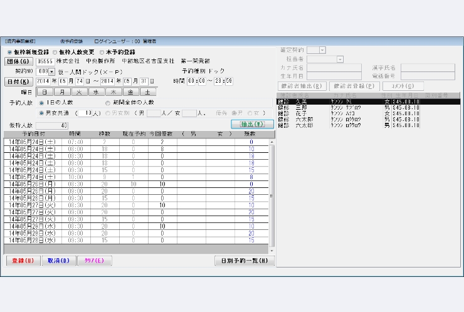Screen dimensions: 464x312
Task: Click the 生年月日 input field
Action: [334, 76]
